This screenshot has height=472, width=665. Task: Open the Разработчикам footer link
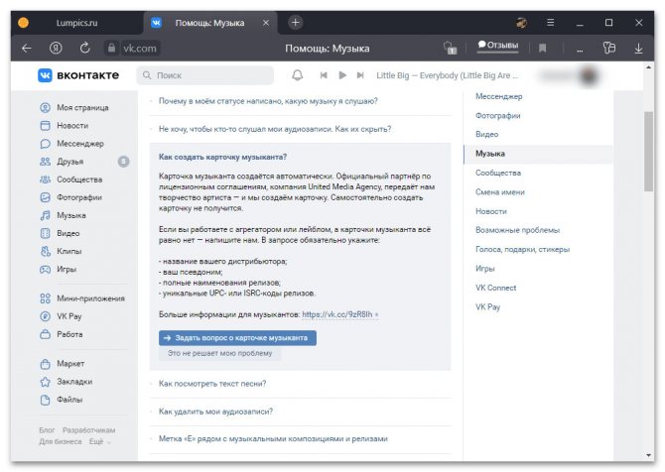(x=88, y=430)
